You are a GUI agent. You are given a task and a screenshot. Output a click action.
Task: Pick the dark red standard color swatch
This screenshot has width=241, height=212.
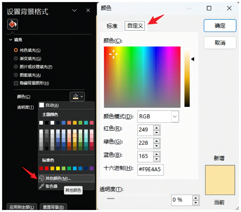coord(41,168)
